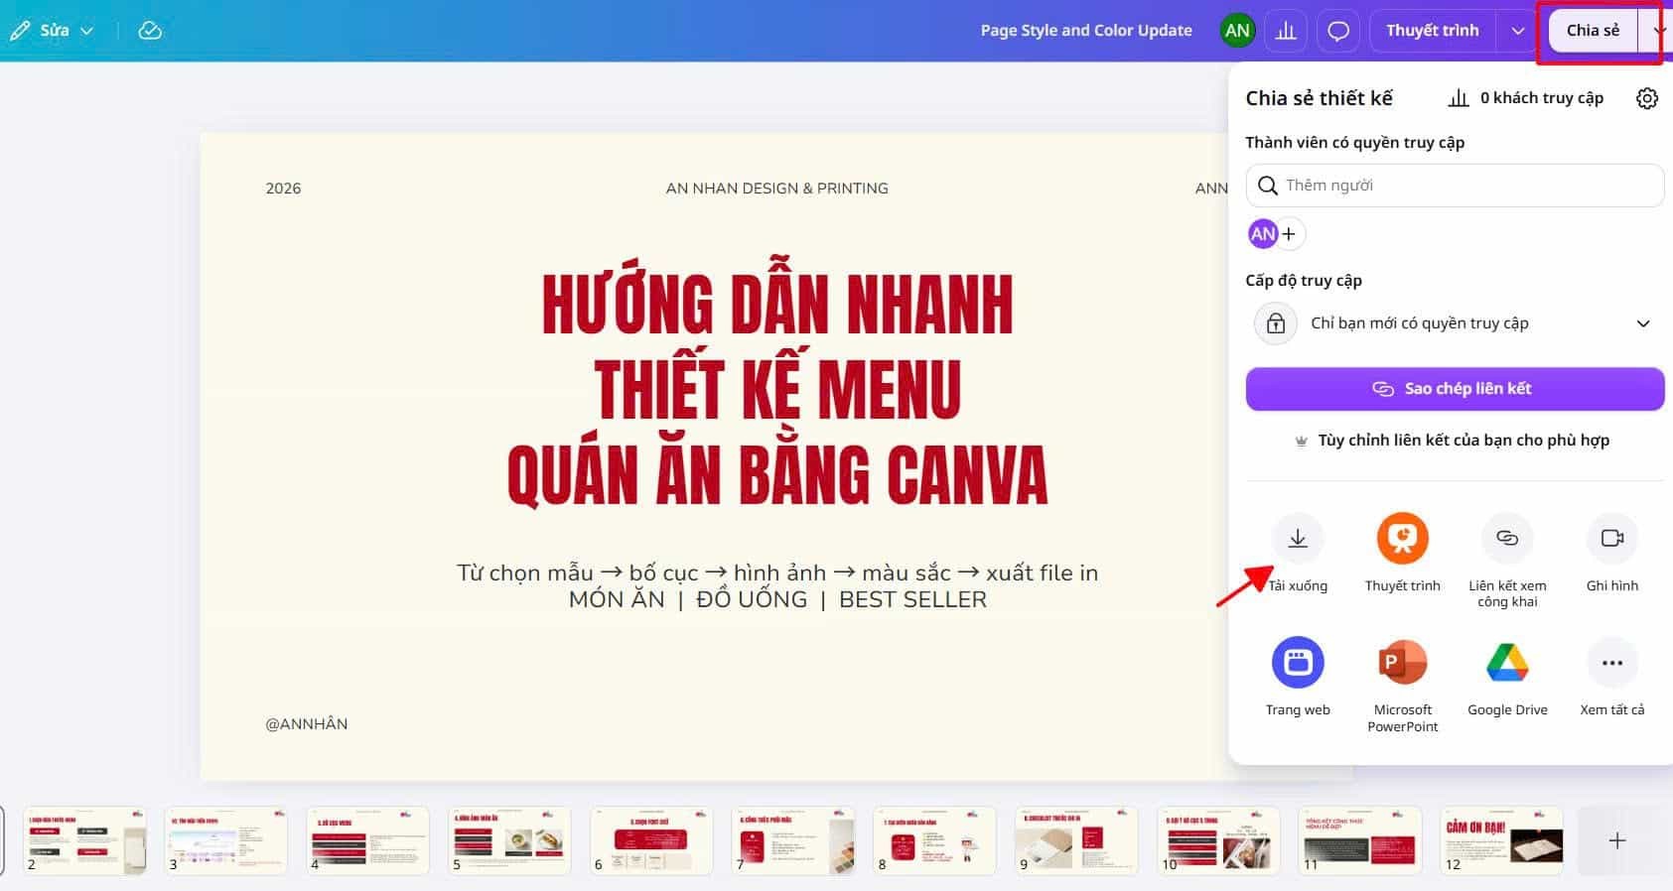
Task: Click MÓN ĂN | ĐỒ UỐNG | BEST SELLER text
Action: (777, 599)
